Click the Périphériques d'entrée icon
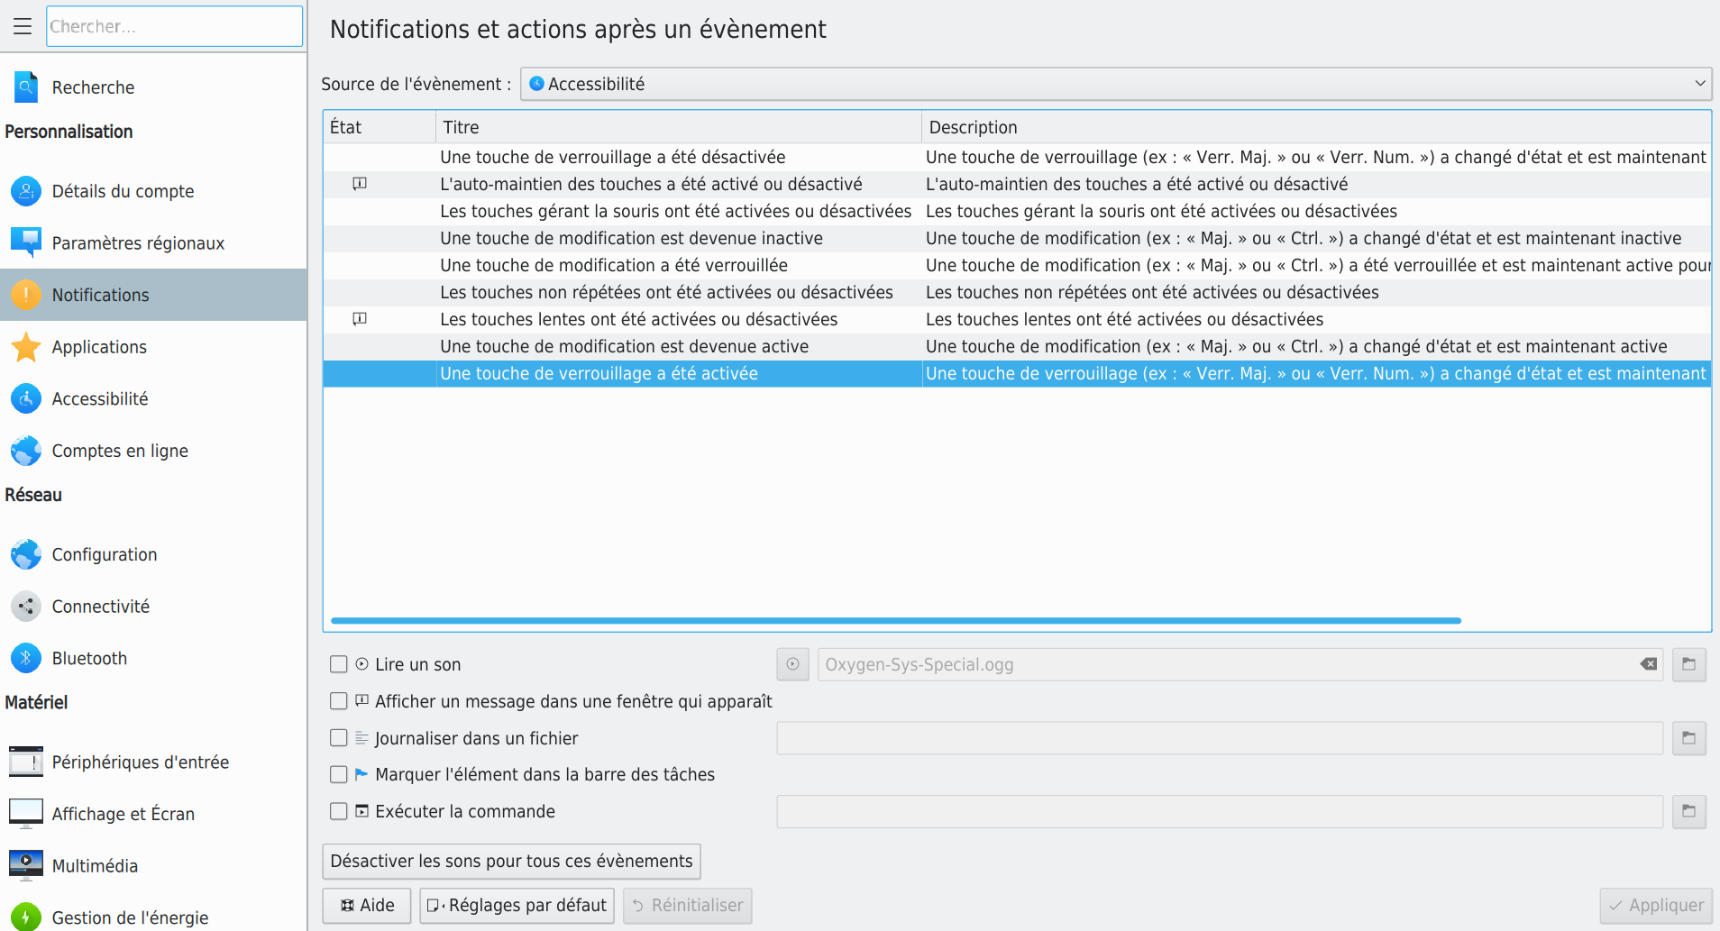This screenshot has width=1720, height=931. tap(26, 762)
